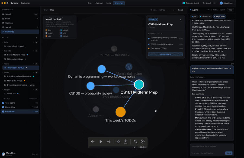Add a note to the People section
The image size is (244, 158).
click(37, 90)
